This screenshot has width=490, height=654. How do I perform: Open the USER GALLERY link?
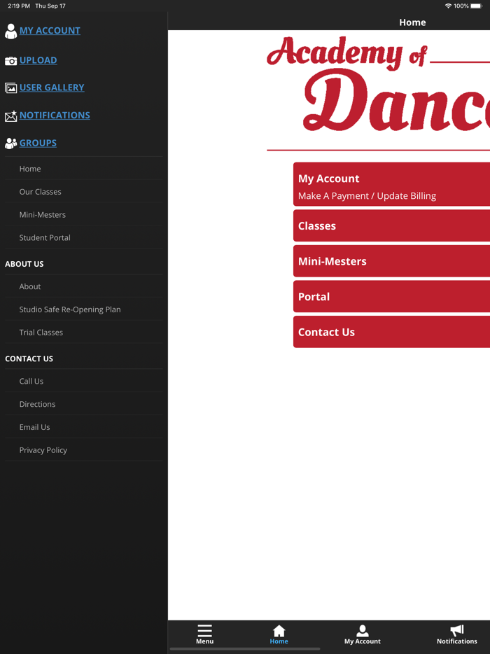coord(52,87)
